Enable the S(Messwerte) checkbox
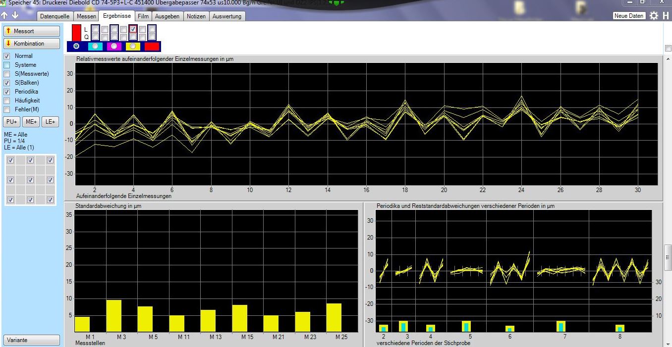The image size is (672, 347). pyautogui.click(x=7, y=74)
